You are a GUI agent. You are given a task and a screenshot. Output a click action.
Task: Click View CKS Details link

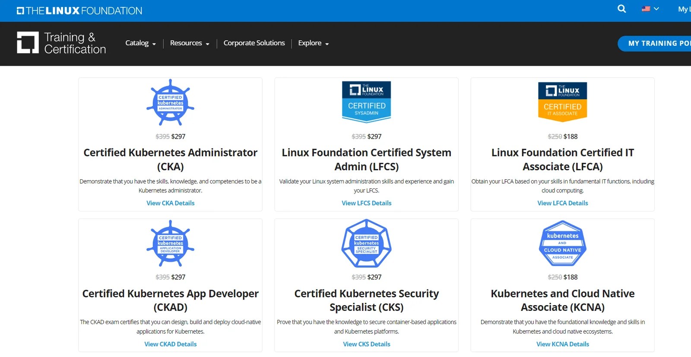pos(367,344)
